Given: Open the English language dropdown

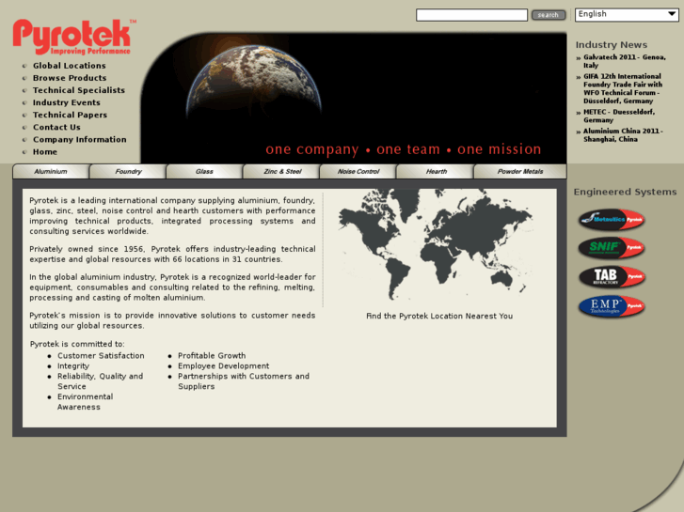Looking at the screenshot, I should [627, 14].
